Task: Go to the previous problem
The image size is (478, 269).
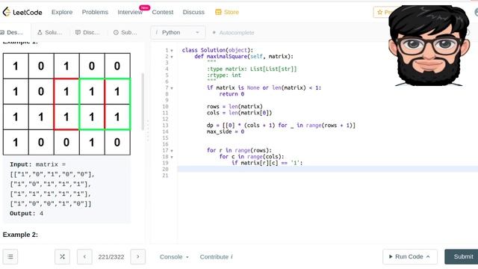Action: (84, 257)
